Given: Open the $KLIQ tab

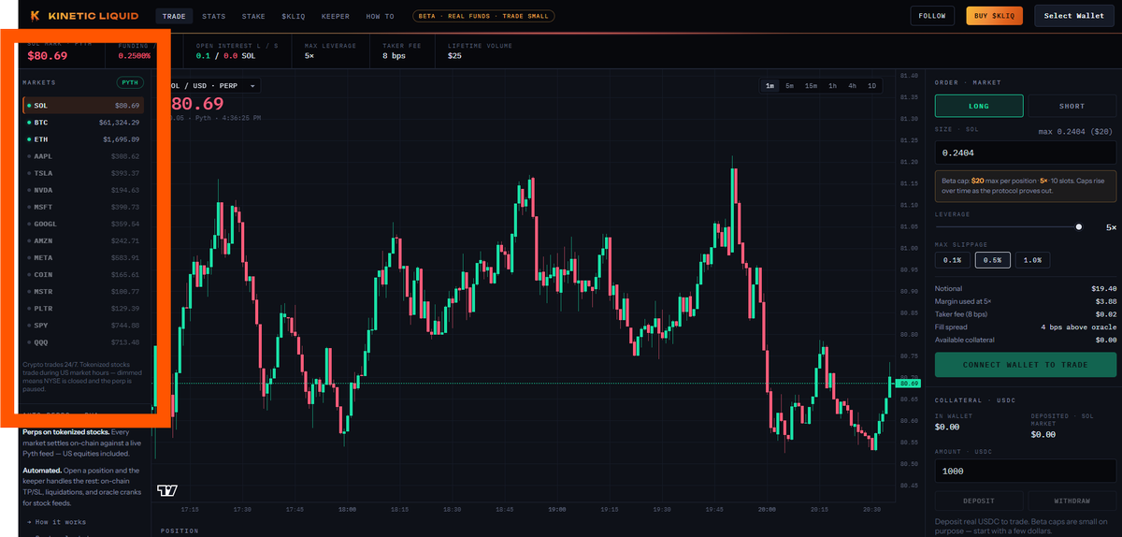Looking at the screenshot, I should pos(294,16).
